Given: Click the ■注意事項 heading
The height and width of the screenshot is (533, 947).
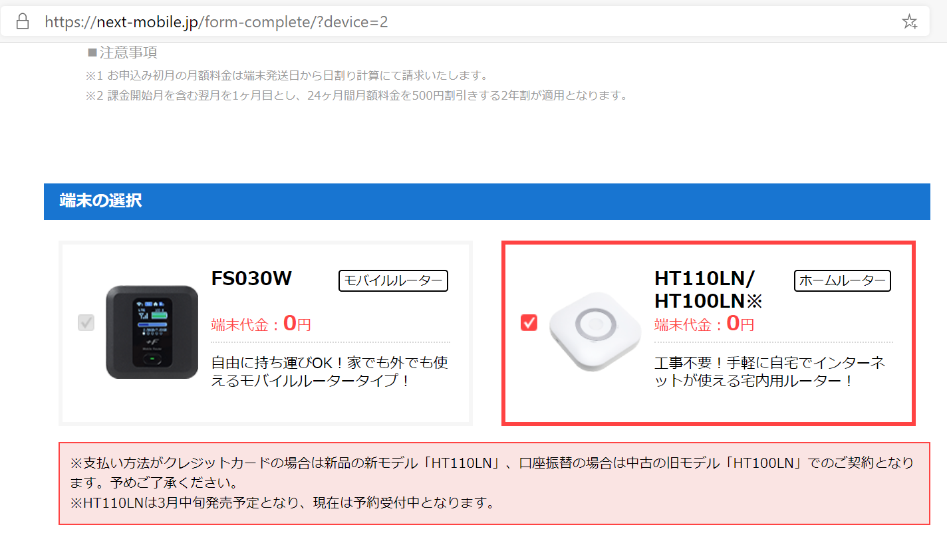Looking at the screenshot, I should 122,53.
